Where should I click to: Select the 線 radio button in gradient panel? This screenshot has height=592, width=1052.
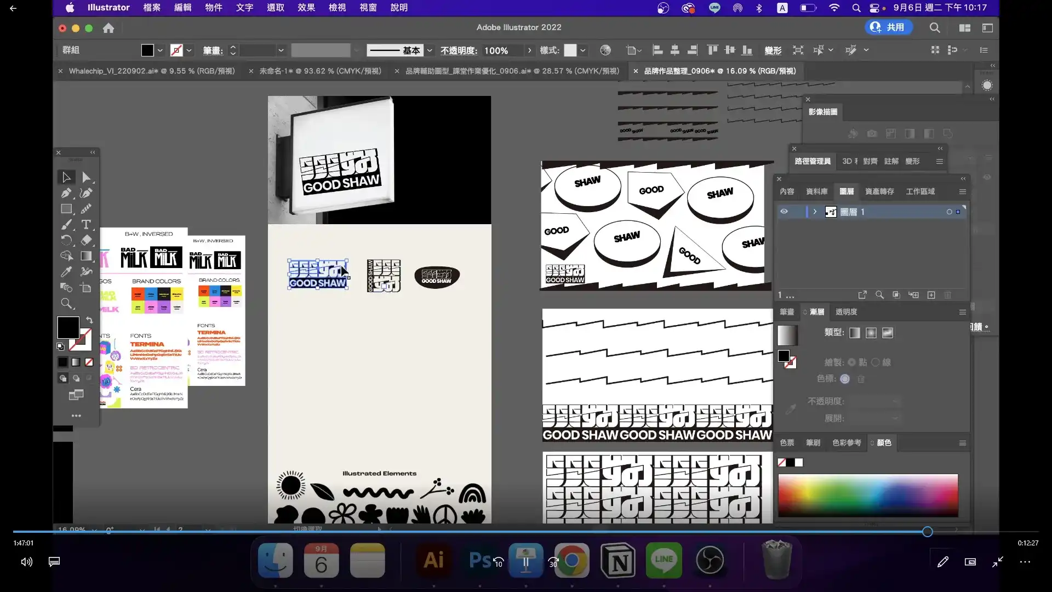pyautogui.click(x=876, y=362)
